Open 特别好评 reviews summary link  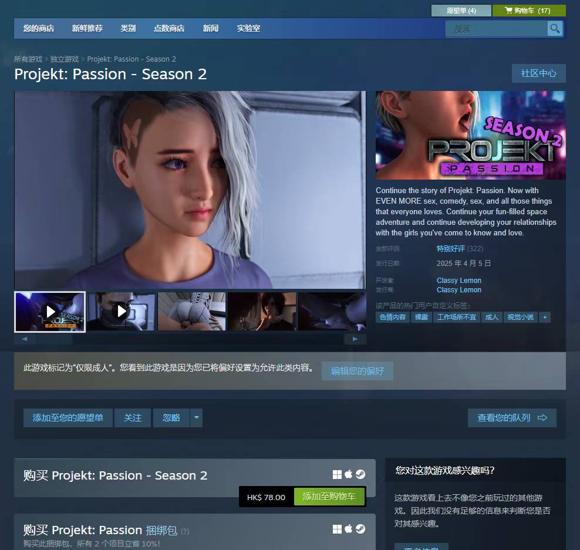(x=450, y=248)
